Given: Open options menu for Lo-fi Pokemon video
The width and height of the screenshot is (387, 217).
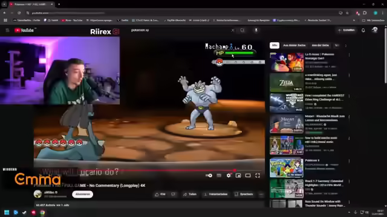Looking at the screenshot, I should (x=349, y=55).
